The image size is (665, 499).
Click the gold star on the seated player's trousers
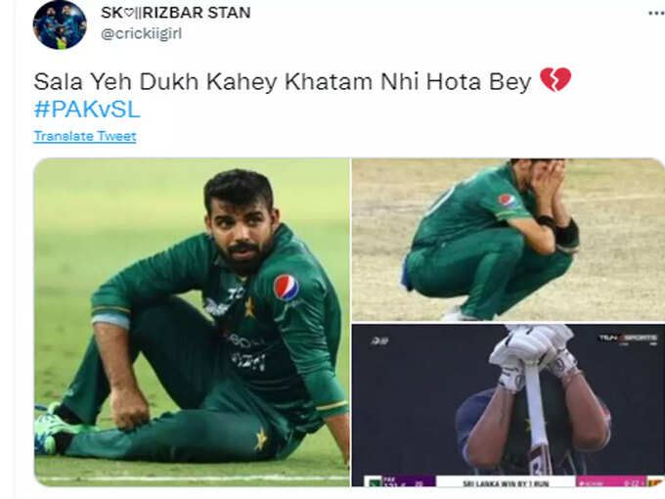tap(261, 439)
